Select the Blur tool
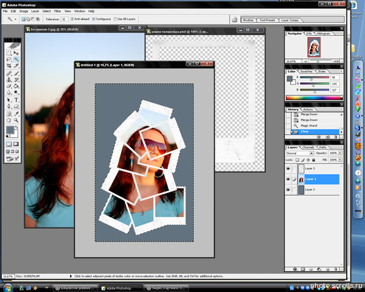The height and width of the screenshot is (292, 365). click(9, 92)
